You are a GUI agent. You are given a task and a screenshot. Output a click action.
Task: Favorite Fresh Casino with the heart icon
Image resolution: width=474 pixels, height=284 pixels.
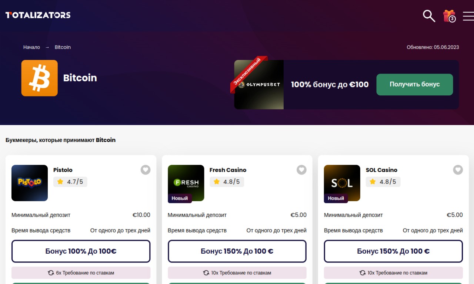(x=302, y=170)
